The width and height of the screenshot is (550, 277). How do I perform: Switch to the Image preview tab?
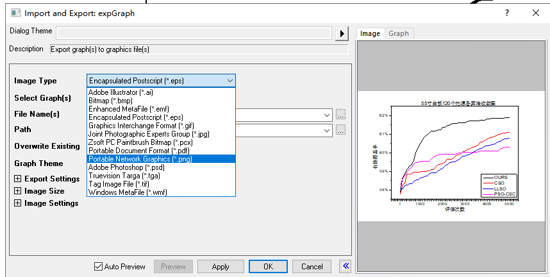[370, 33]
